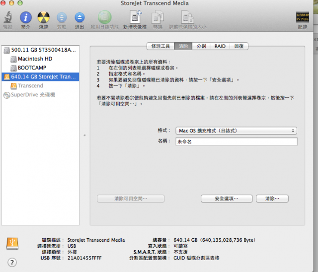The height and width of the screenshot is (272, 318).
Task: Switch to the 清除 tab
Action: (x=183, y=46)
